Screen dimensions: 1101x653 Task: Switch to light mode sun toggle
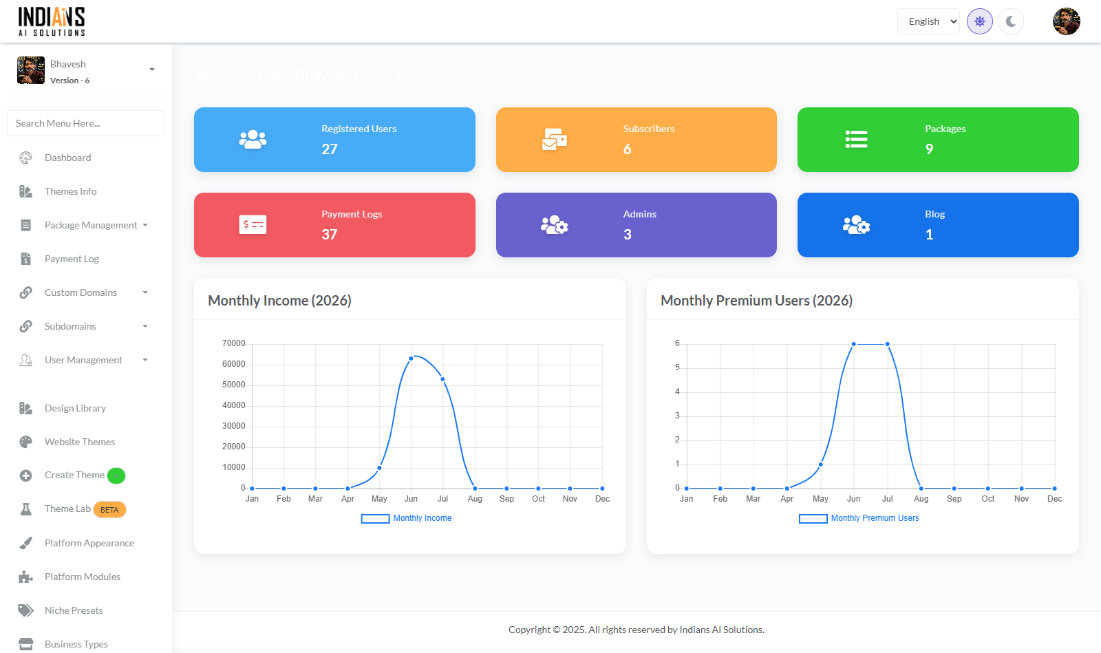(x=980, y=21)
